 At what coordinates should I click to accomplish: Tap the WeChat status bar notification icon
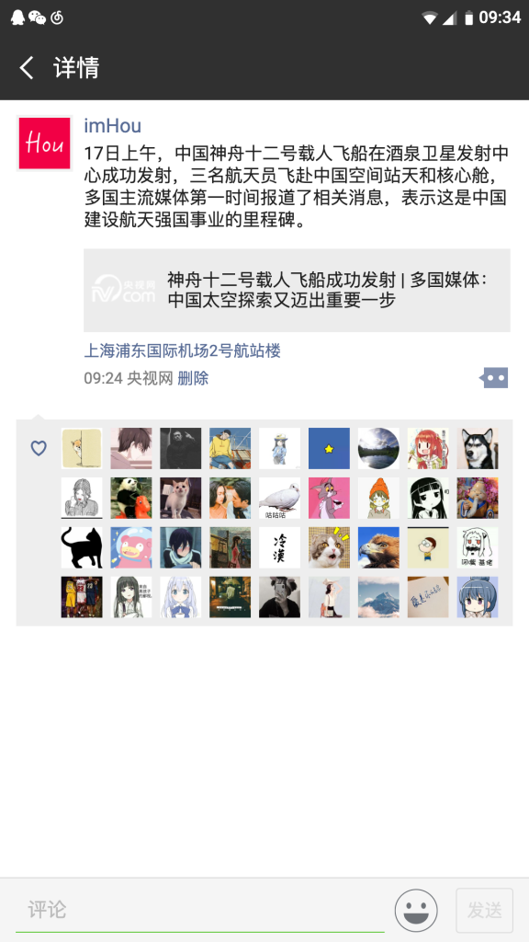click(x=37, y=17)
